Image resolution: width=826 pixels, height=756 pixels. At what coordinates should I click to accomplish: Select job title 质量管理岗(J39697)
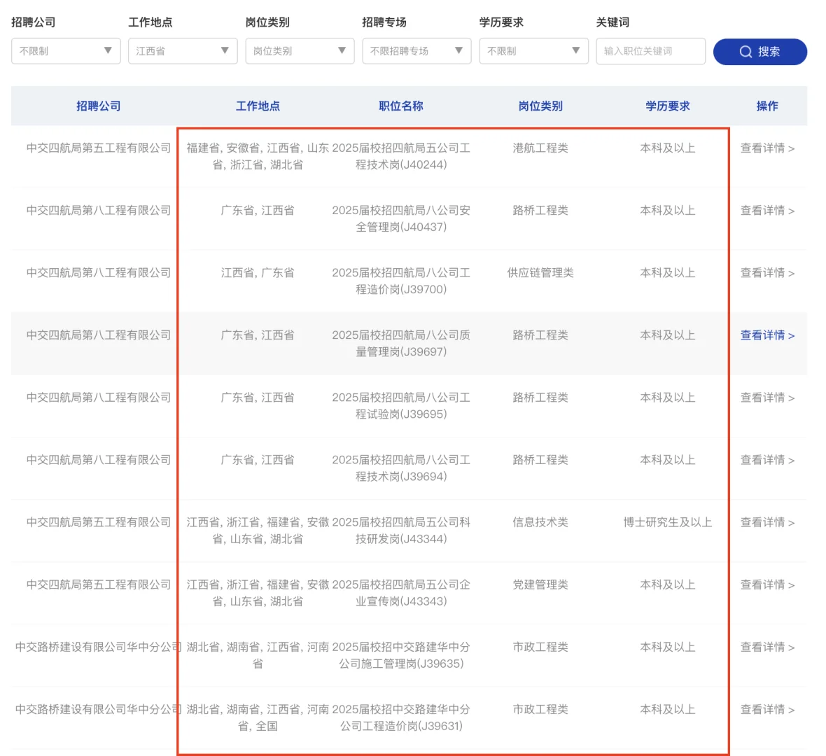tap(401, 344)
